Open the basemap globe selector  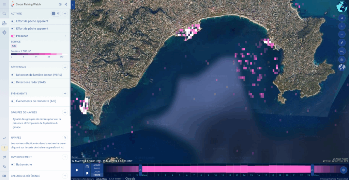342,68
